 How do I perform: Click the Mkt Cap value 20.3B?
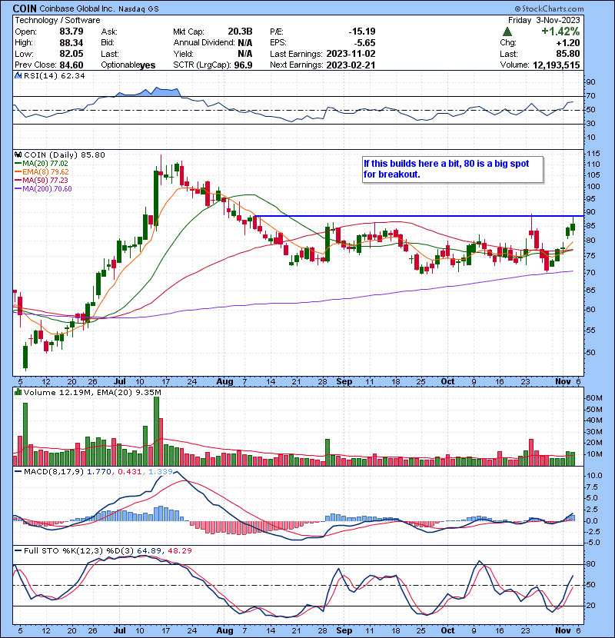pyautogui.click(x=240, y=32)
